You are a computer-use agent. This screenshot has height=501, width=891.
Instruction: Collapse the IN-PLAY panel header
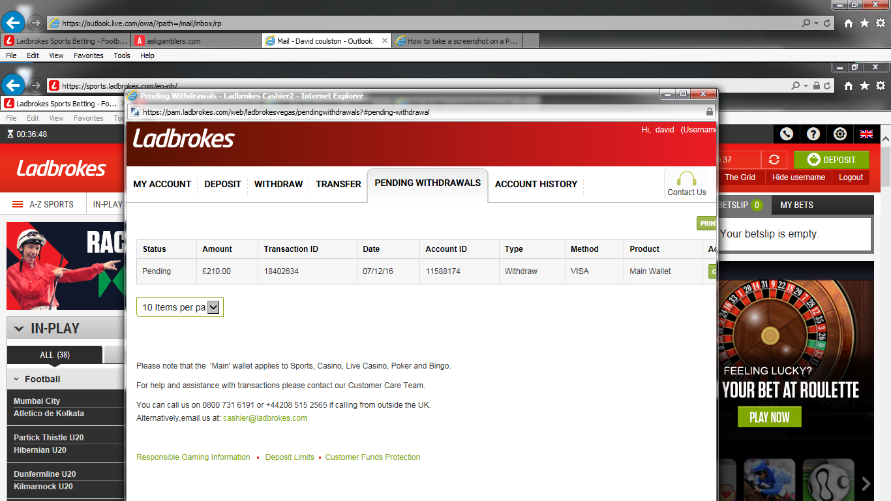(20, 329)
